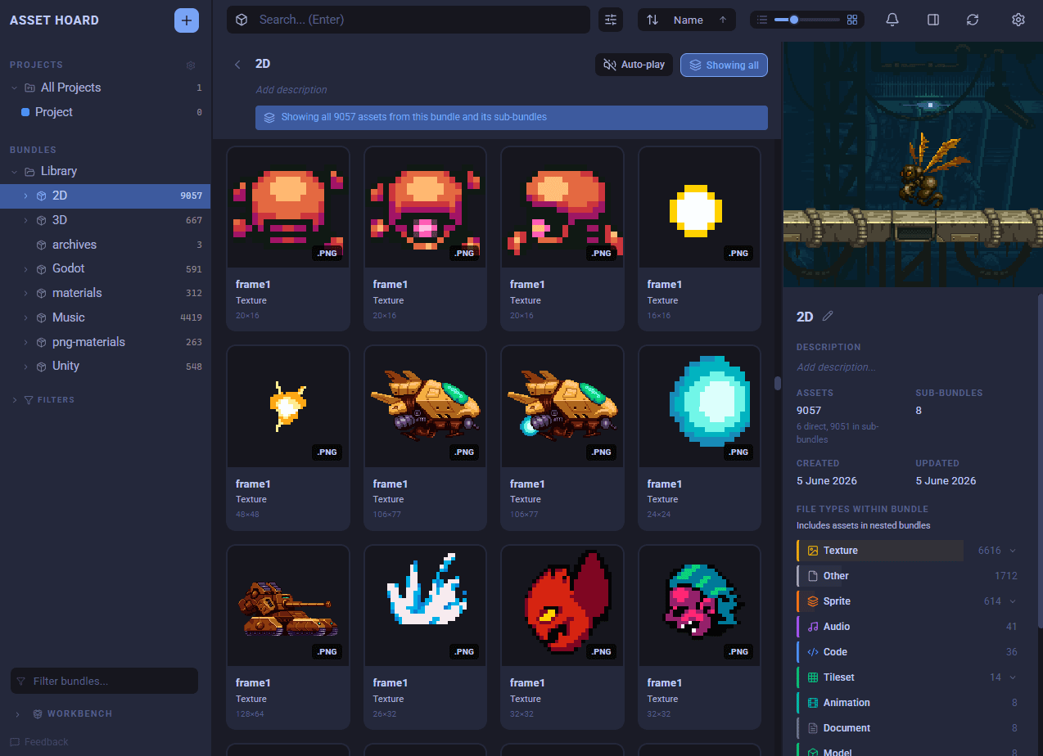This screenshot has height=756, width=1043.
Task: Click the Filter bundles input
Action: tap(104, 681)
